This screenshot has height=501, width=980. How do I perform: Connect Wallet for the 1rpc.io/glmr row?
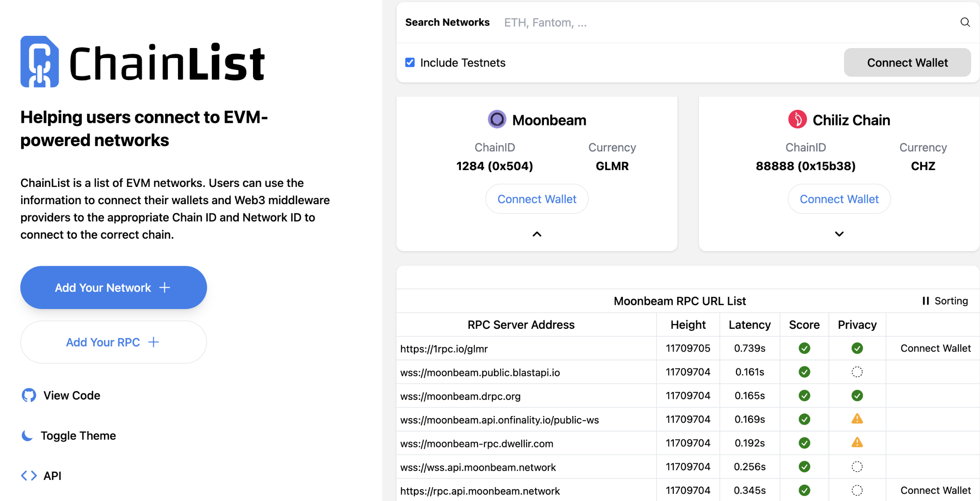(x=935, y=348)
